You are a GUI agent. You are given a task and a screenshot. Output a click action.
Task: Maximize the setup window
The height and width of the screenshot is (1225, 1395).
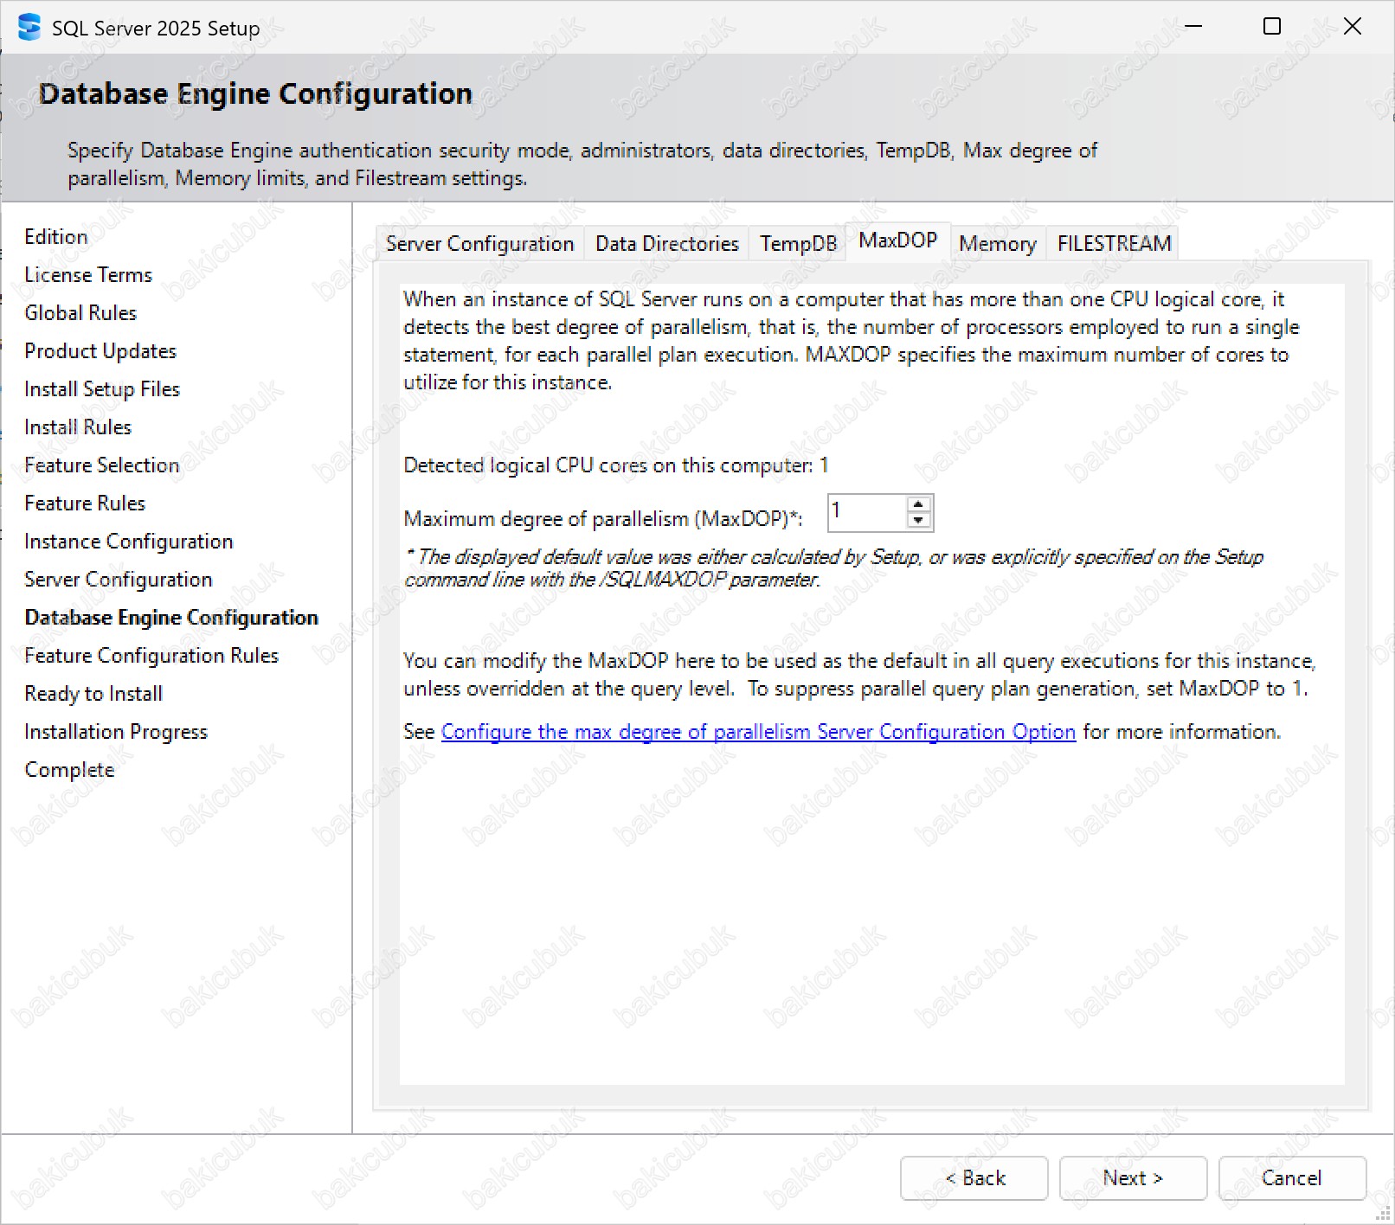coord(1272,27)
